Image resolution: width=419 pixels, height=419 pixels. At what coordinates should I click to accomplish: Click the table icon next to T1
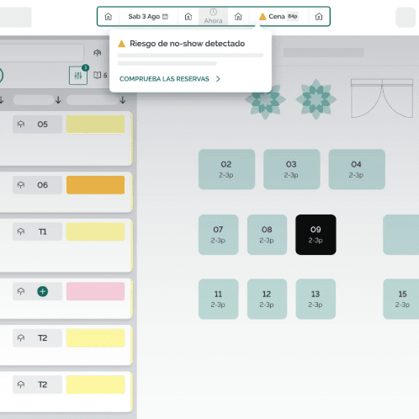click(21, 231)
